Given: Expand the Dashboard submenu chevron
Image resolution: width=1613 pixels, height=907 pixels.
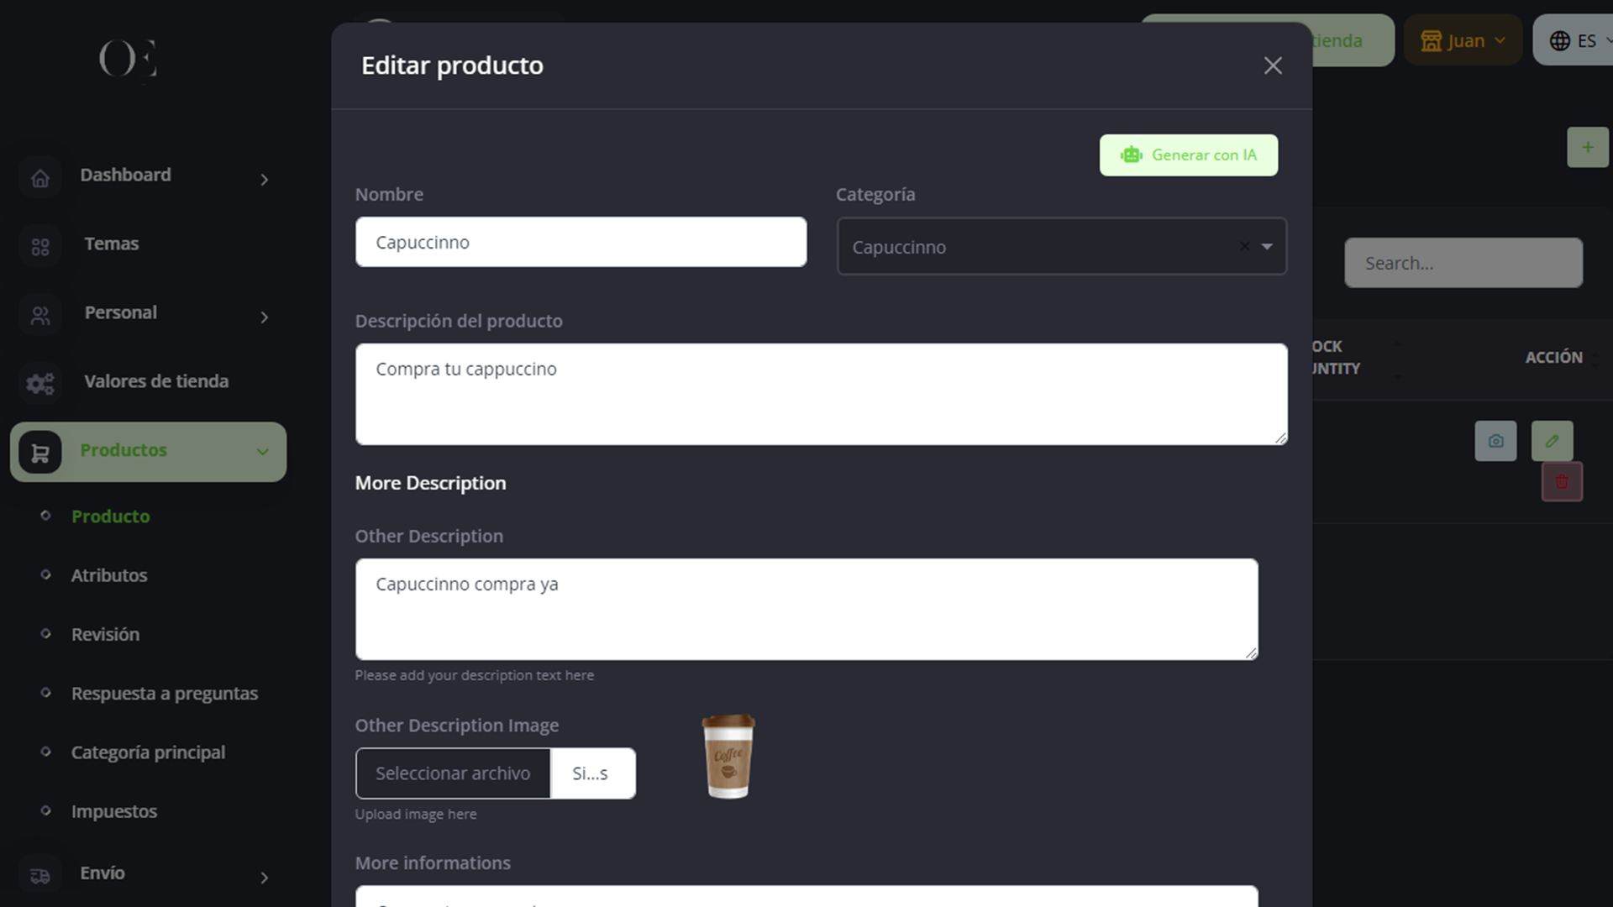Looking at the screenshot, I should [x=264, y=180].
